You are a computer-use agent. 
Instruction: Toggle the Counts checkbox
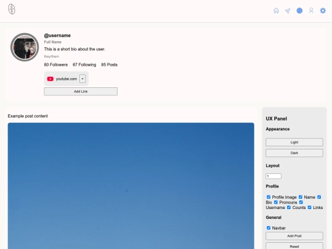pos(289,207)
